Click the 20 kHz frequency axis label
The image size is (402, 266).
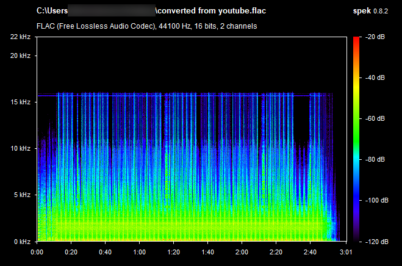22,56
